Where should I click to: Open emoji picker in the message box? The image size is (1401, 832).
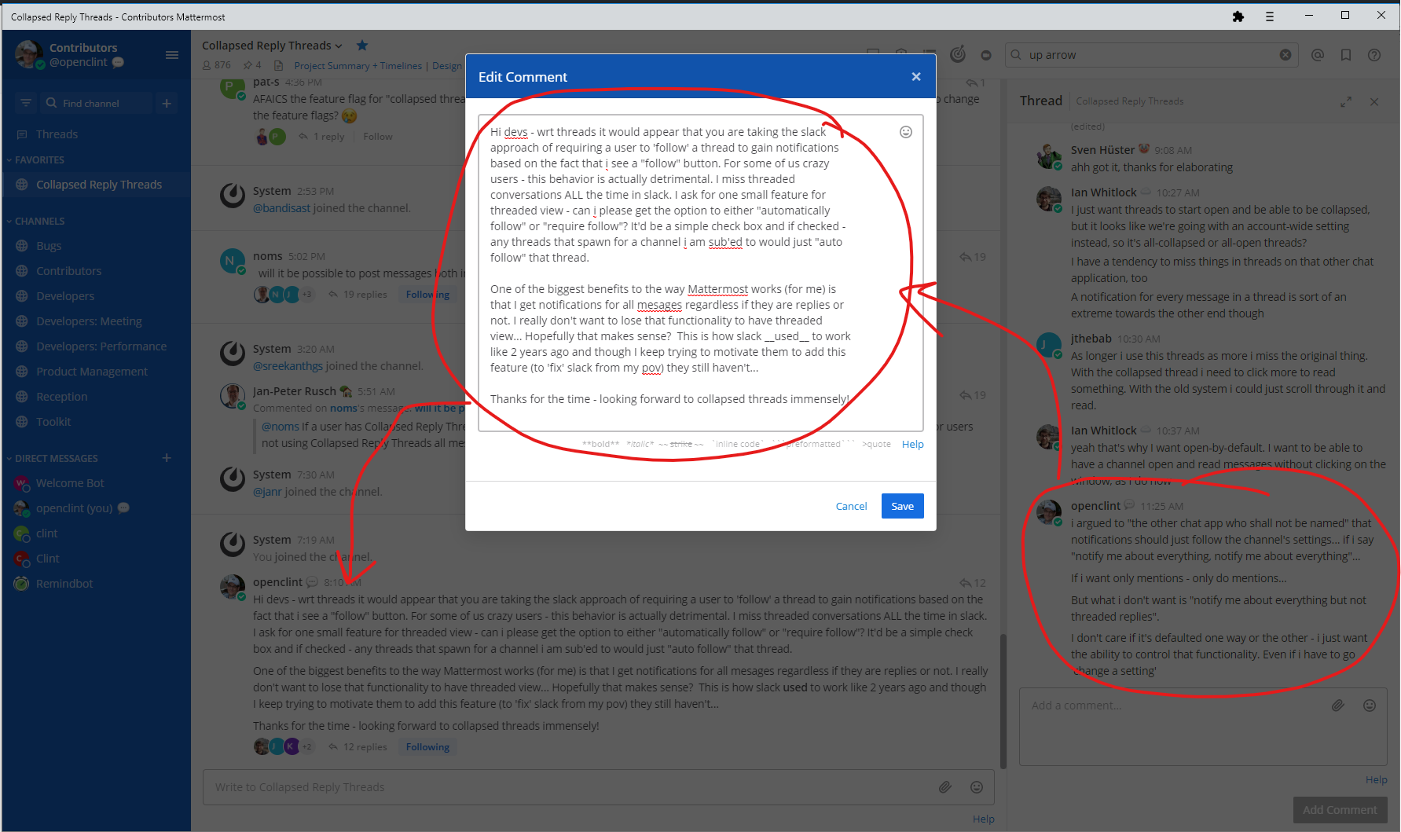tap(977, 786)
